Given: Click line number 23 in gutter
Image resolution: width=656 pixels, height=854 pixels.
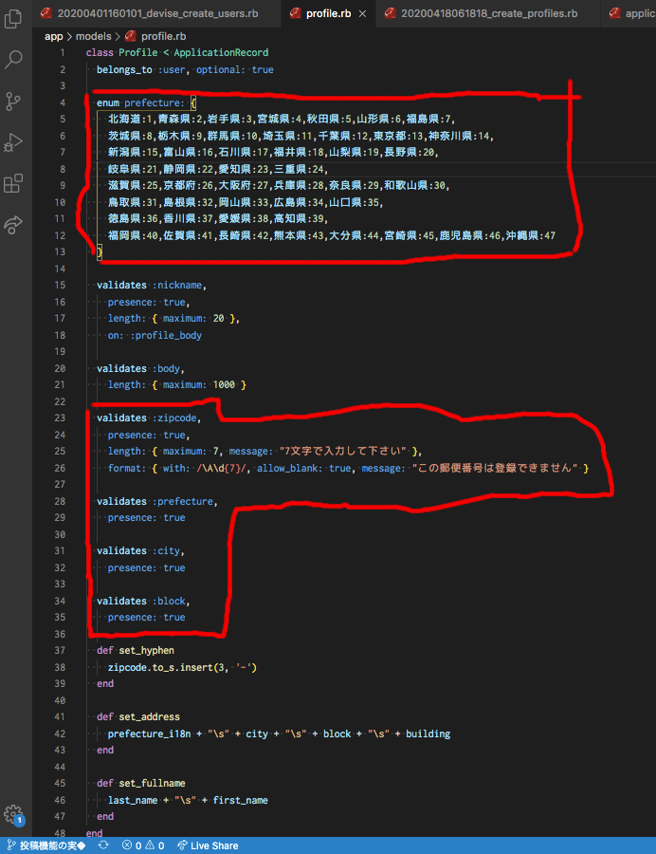Looking at the screenshot, I should tap(60, 418).
